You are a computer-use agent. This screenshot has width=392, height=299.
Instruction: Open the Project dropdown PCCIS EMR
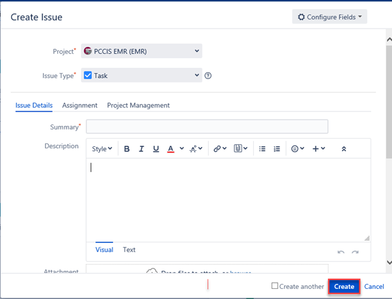coord(141,51)
